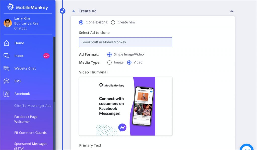Choose the Create new radio option
This screenshot has width=257, height=150.
click(x=113, y=22)
